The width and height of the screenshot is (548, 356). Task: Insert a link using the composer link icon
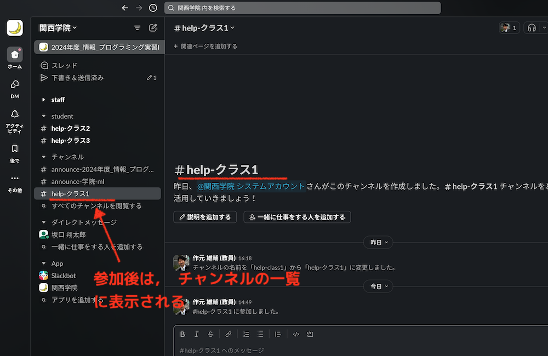(x=228, y=334)
